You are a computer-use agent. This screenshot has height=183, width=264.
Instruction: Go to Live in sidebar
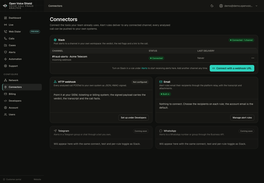pyautogui.click(x=22, y=25)
